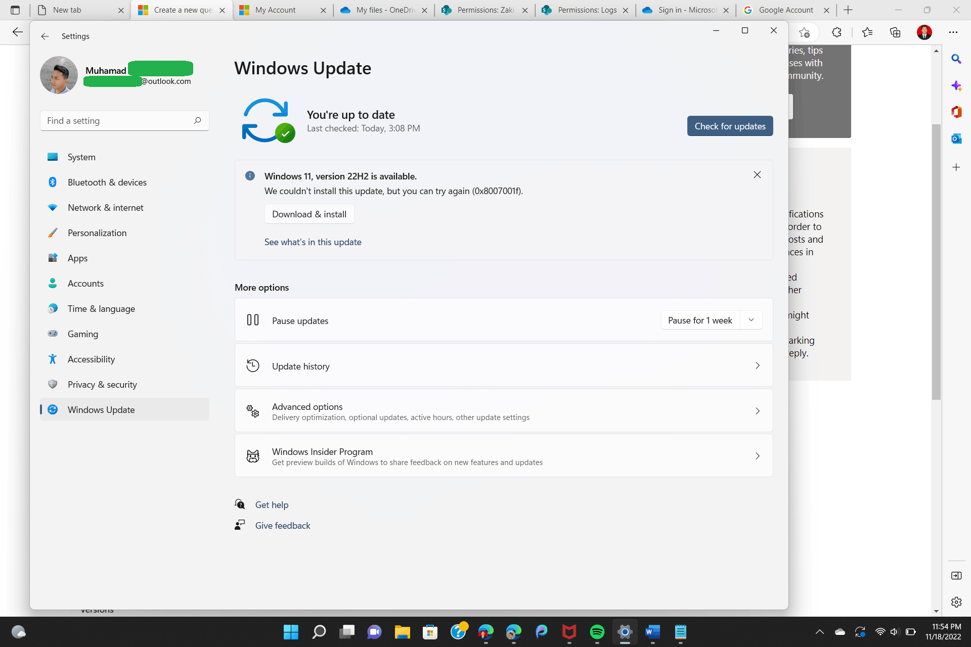Viewport: 971px width, 647px height.
Task: Expand Windows Insider Program section
Action: 504,456
